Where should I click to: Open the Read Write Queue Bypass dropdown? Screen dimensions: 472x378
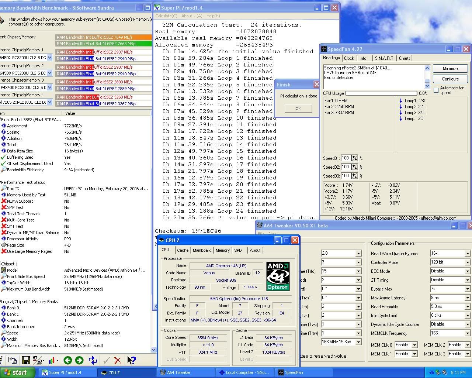[467, 254]
